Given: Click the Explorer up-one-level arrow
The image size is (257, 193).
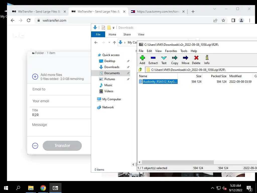Looking at the screenshot, I should 114,42.
